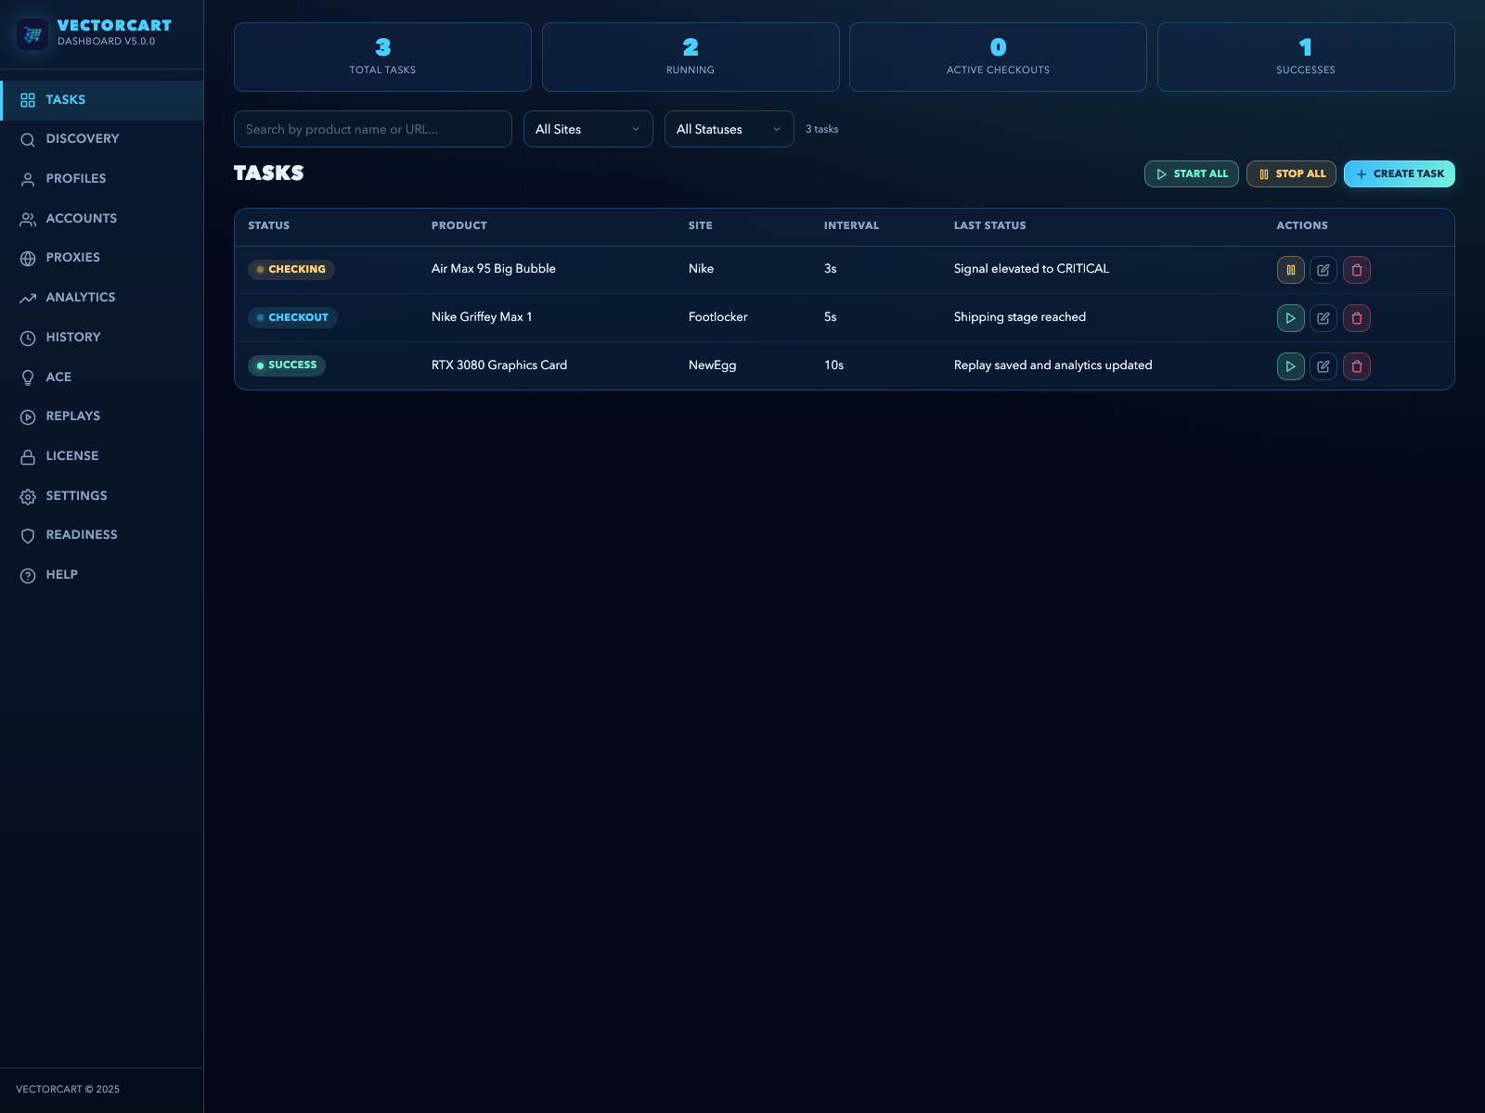Click the Stop All button
Image resolution: width=1485 pixels, height=1113 pixels.
(1291, 173)
